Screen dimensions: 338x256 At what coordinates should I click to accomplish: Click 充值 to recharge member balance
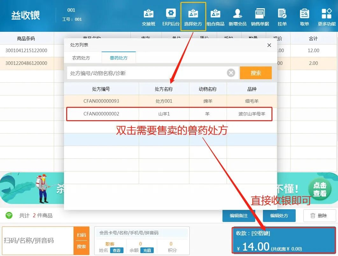tap(147, 250)
